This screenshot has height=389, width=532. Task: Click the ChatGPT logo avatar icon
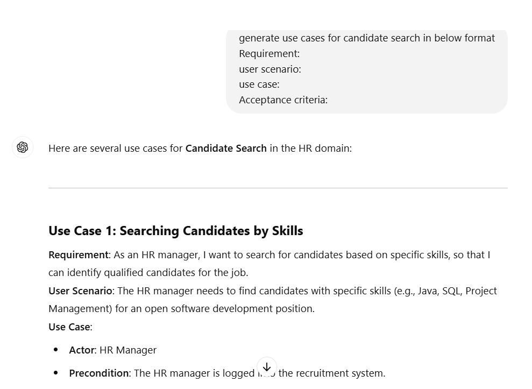click(23, 147)
